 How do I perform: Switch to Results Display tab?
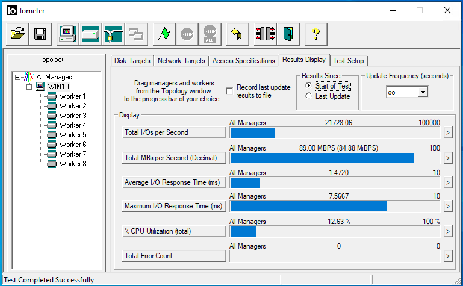pyautogui.click(x=304, y=60)
